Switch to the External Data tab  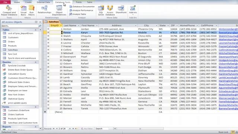pos(43,2)
